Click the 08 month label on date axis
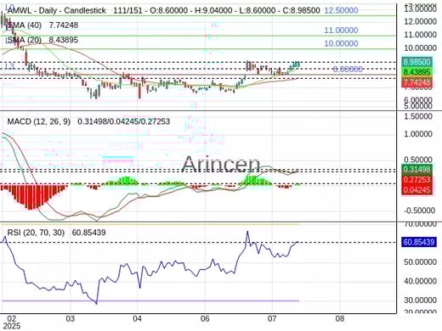The width and height of the screenshot is (442, 331). pos(340,319)
